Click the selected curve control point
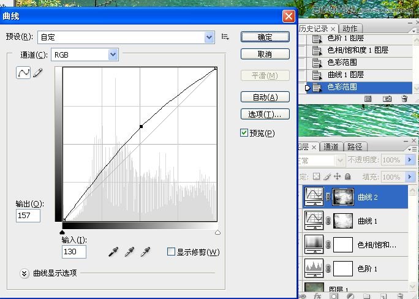419x299 pixels. coord(141,126)
